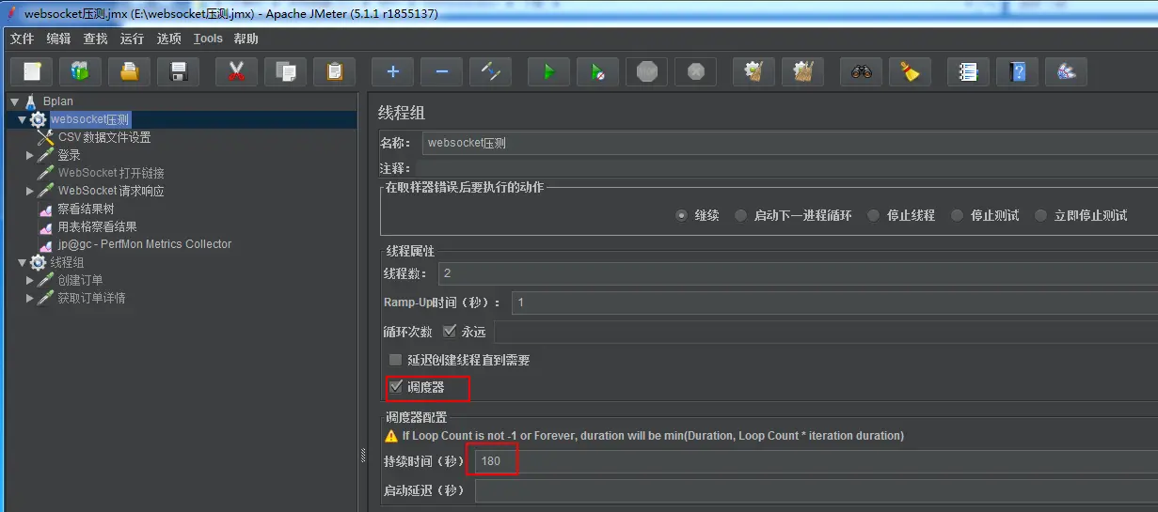Click the 持续时间 input field showing 180
Screen dimensions: 1158x512
pos(816,461)
